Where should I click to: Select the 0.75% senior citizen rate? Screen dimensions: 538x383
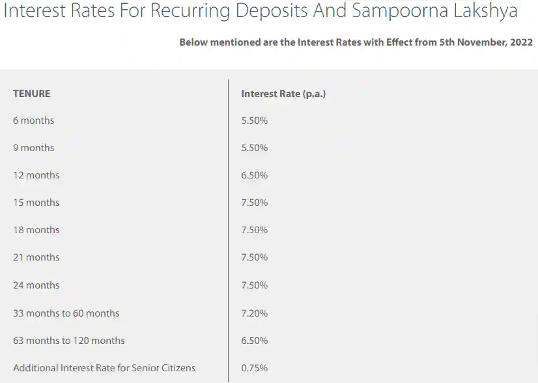(254, 368)
